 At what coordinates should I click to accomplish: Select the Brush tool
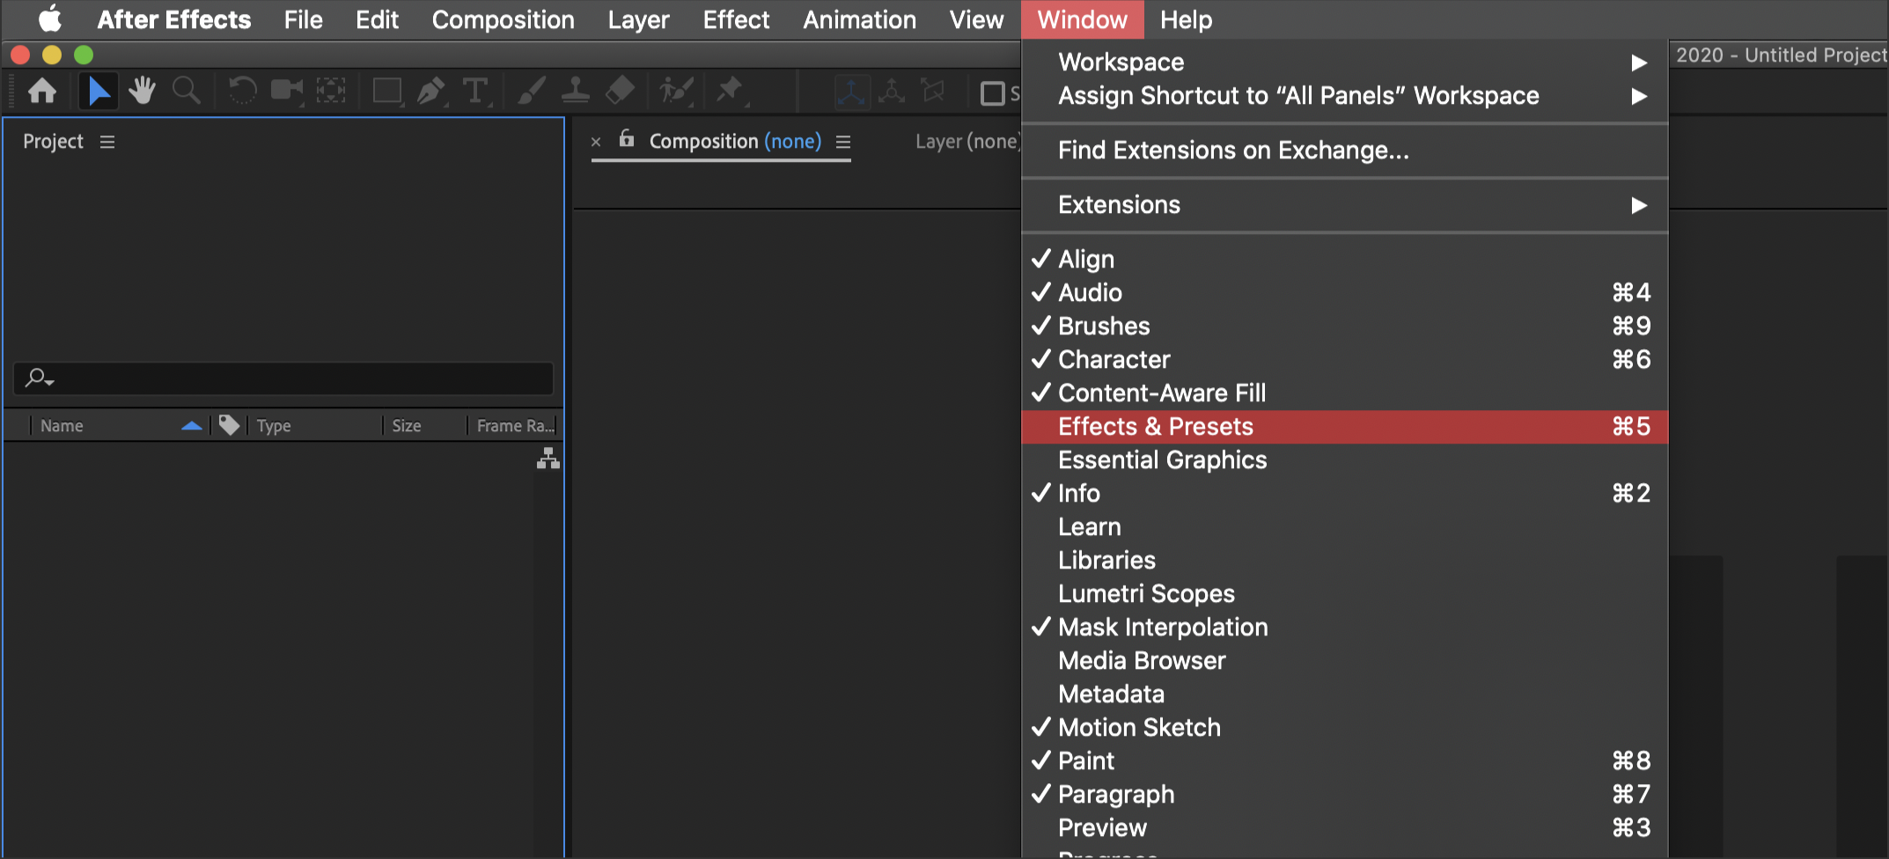point(531,91)
